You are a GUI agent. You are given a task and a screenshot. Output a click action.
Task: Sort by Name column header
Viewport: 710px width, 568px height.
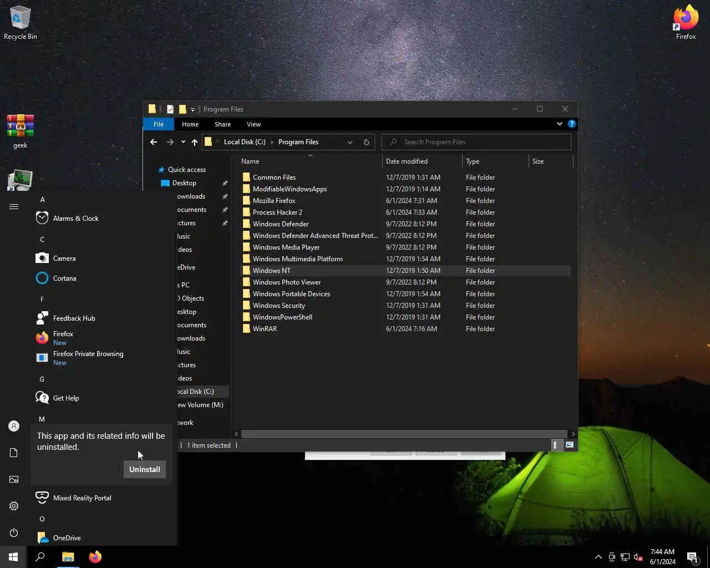[311, 161]
